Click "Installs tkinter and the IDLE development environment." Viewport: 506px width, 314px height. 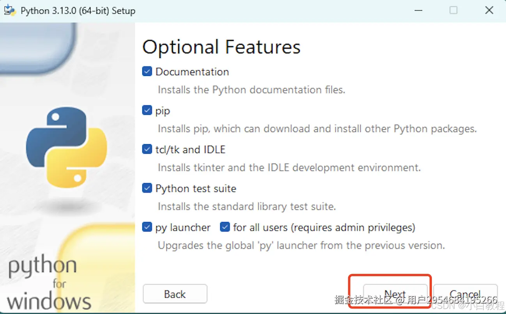[289, 168]
